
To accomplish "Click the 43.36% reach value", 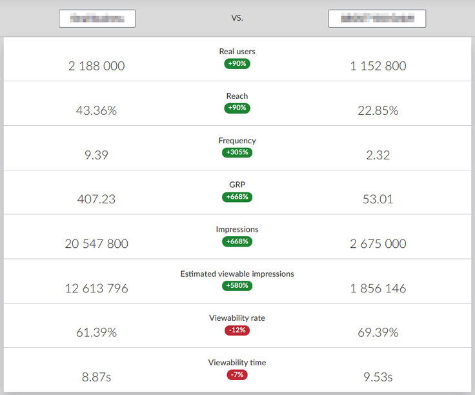I will (x=96, y=110).
